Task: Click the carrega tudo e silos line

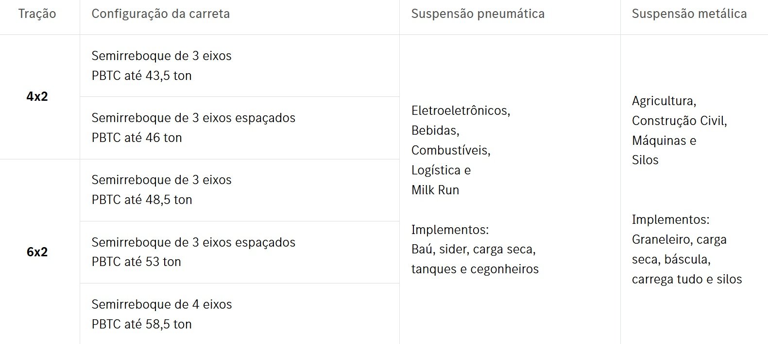Action: pos(686,279)
